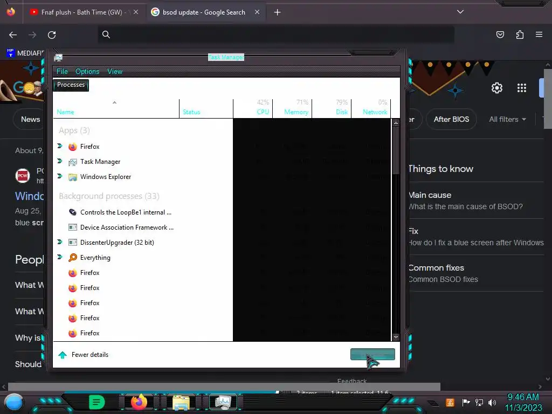Screen dimensions: 552x414
Task: Select the Everything search process icon
Action: tap(73, 258)
